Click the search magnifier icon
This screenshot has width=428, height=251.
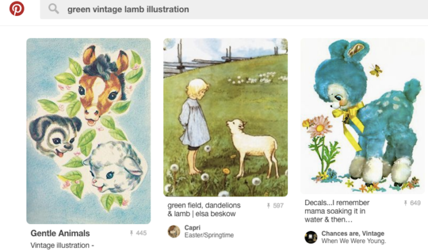(54, 9)
